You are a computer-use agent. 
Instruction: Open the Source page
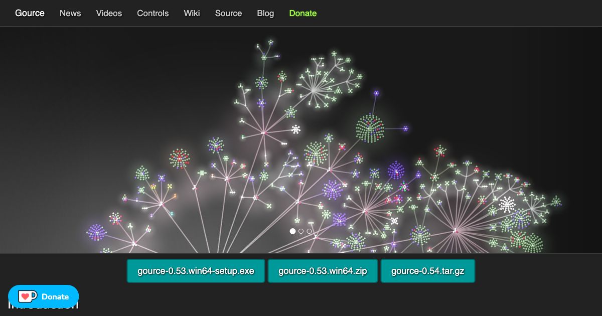click(228, 13)
